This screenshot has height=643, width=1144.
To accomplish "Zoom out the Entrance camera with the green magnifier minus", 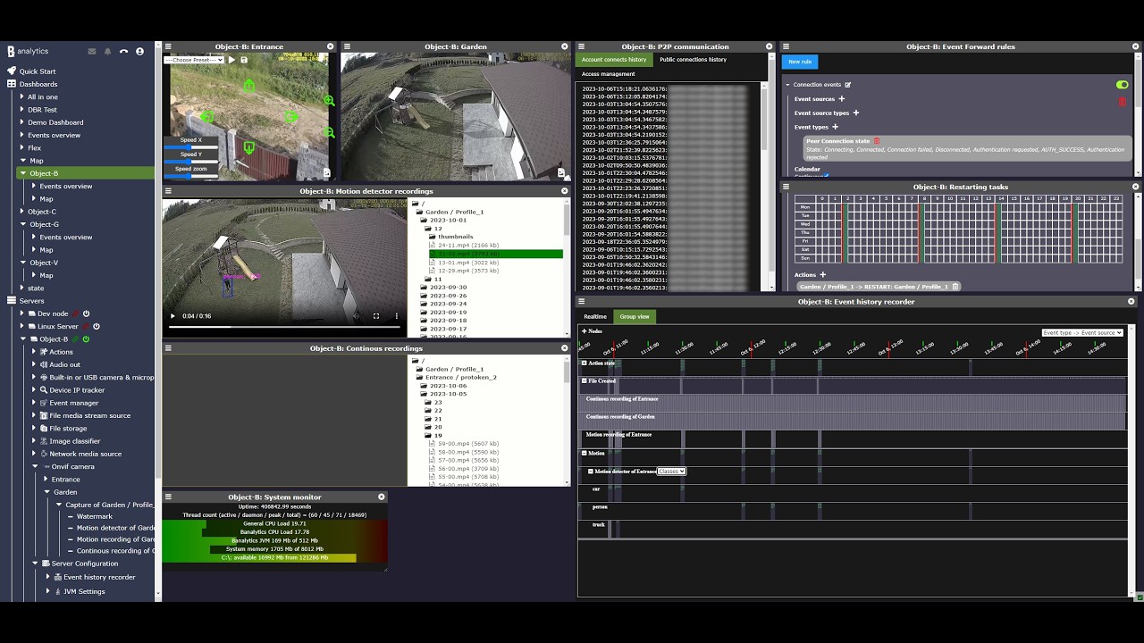I will [329, 132].
